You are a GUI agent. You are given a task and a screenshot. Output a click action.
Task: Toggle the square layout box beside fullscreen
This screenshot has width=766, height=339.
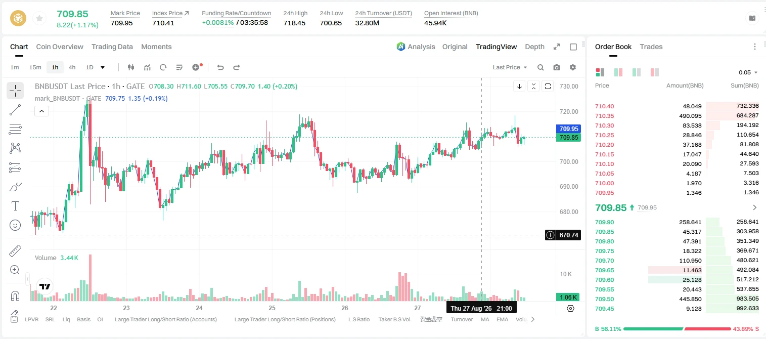point(573,47)
